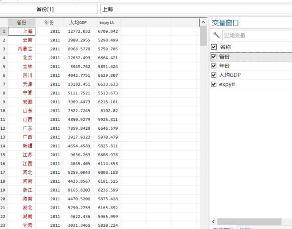This screenshot has height=229, width=292.
Task: Select the 海南 province cell
Action: 22,199
